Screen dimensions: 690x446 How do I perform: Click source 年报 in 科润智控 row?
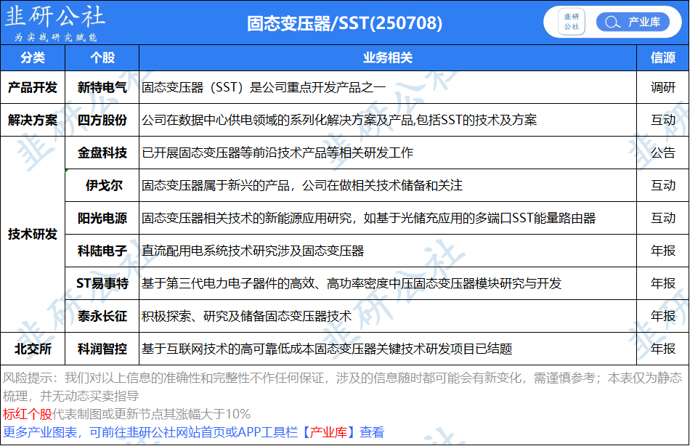(662, 349)
